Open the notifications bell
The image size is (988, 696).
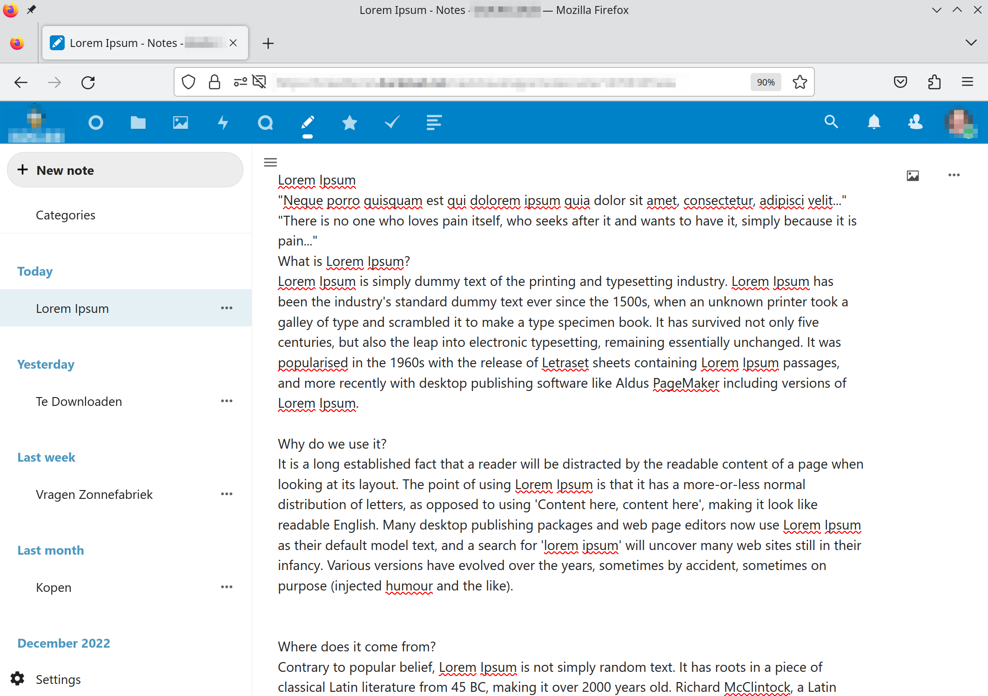(874, 122)
